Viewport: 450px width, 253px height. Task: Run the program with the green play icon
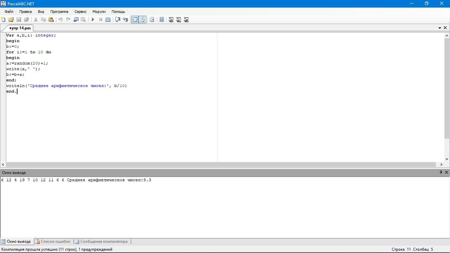(93, 20)
